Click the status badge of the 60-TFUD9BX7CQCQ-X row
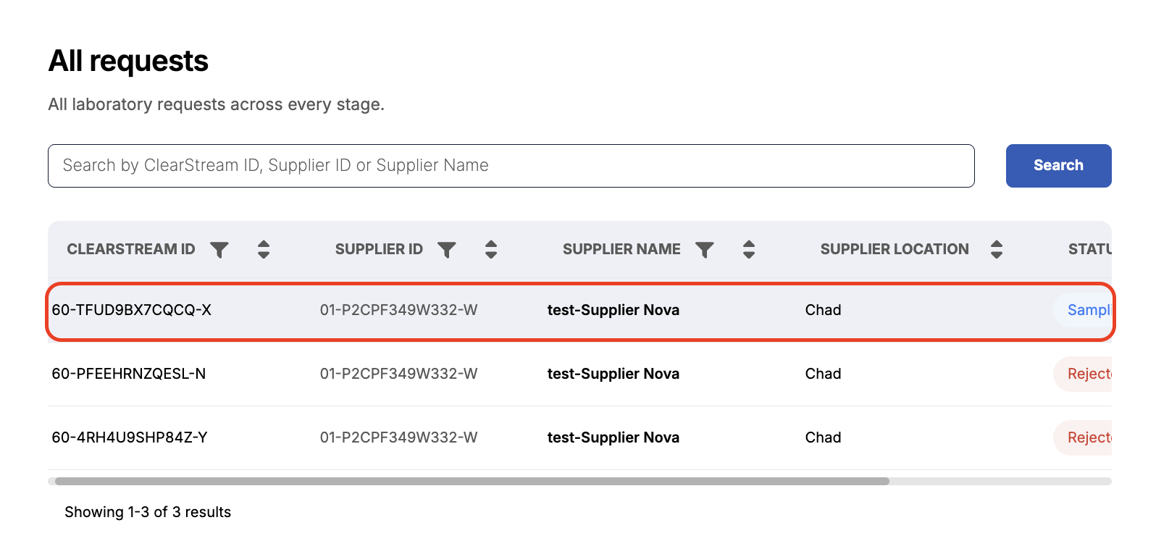 click(x=1083, y=310)
